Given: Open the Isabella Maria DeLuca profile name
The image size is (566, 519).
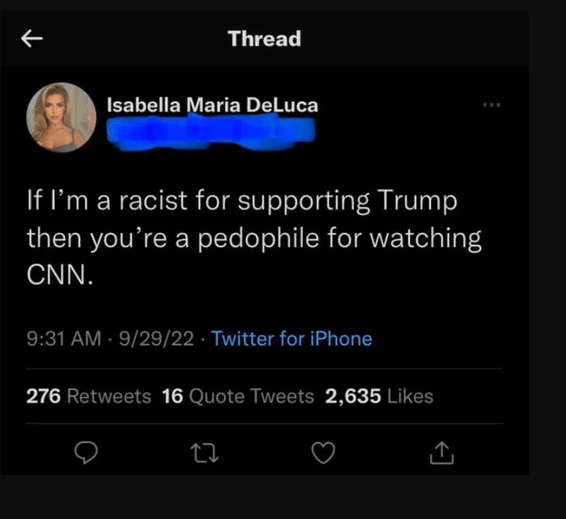Looking at the screenshot, I should tap(213, 105).
